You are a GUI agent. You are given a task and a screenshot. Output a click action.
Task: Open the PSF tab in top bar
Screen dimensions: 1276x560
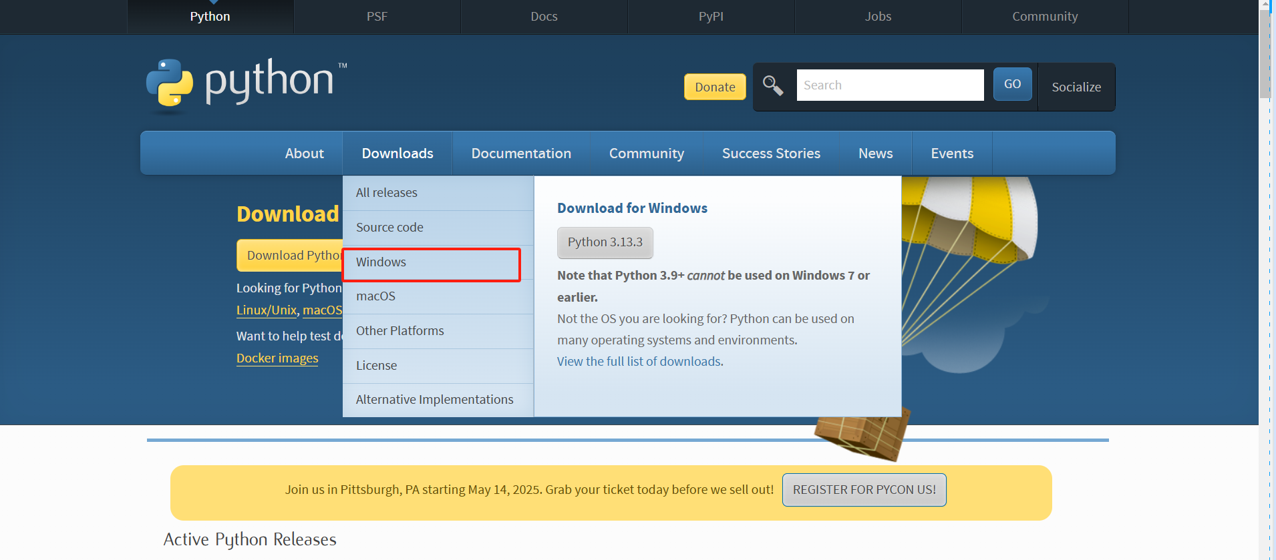(x=377, y=17)
